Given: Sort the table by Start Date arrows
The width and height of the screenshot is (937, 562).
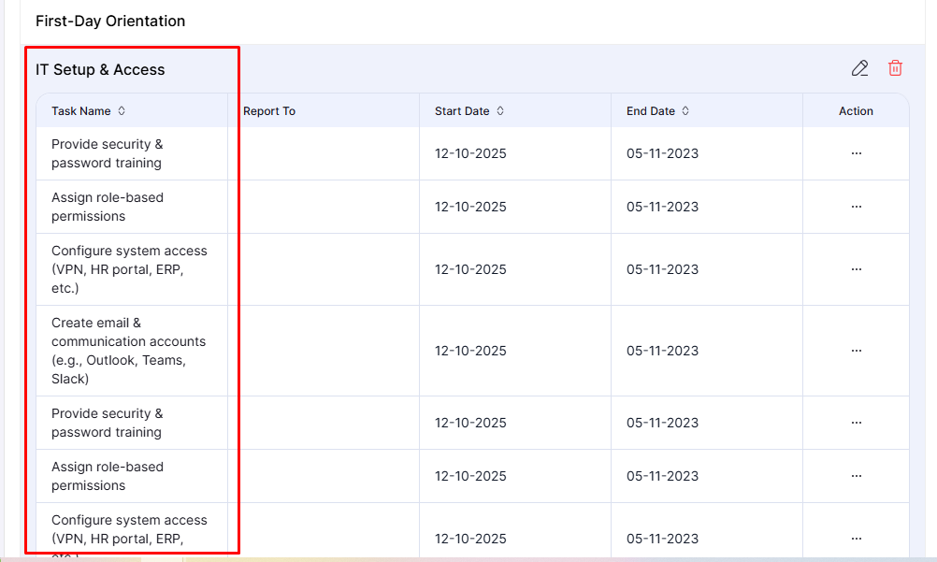Looking at the screenshot, I should (500, 110).
